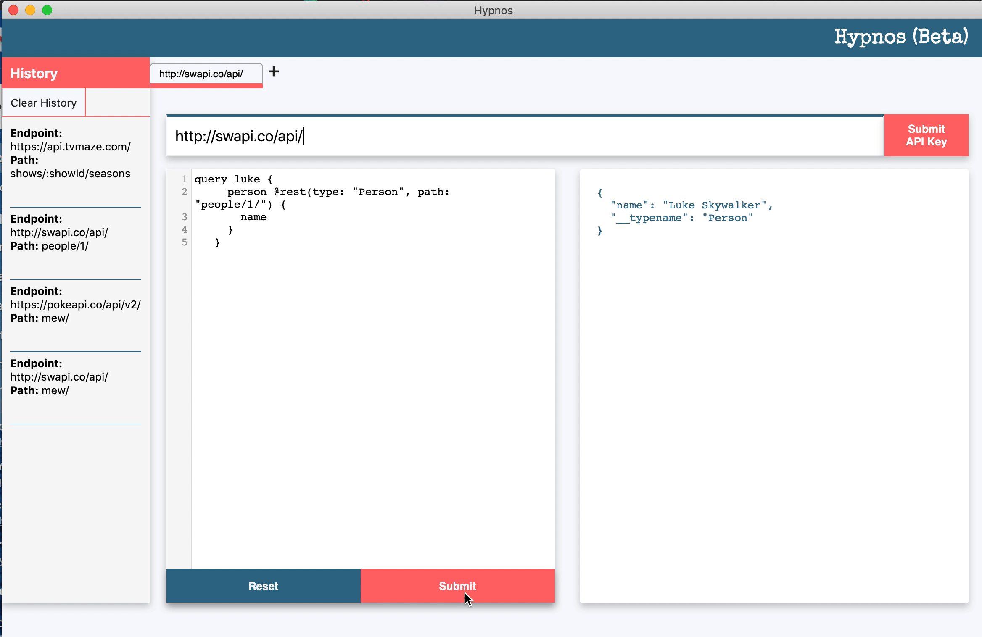Place cursor on 'name' field in editor

[x=253, y=217]
